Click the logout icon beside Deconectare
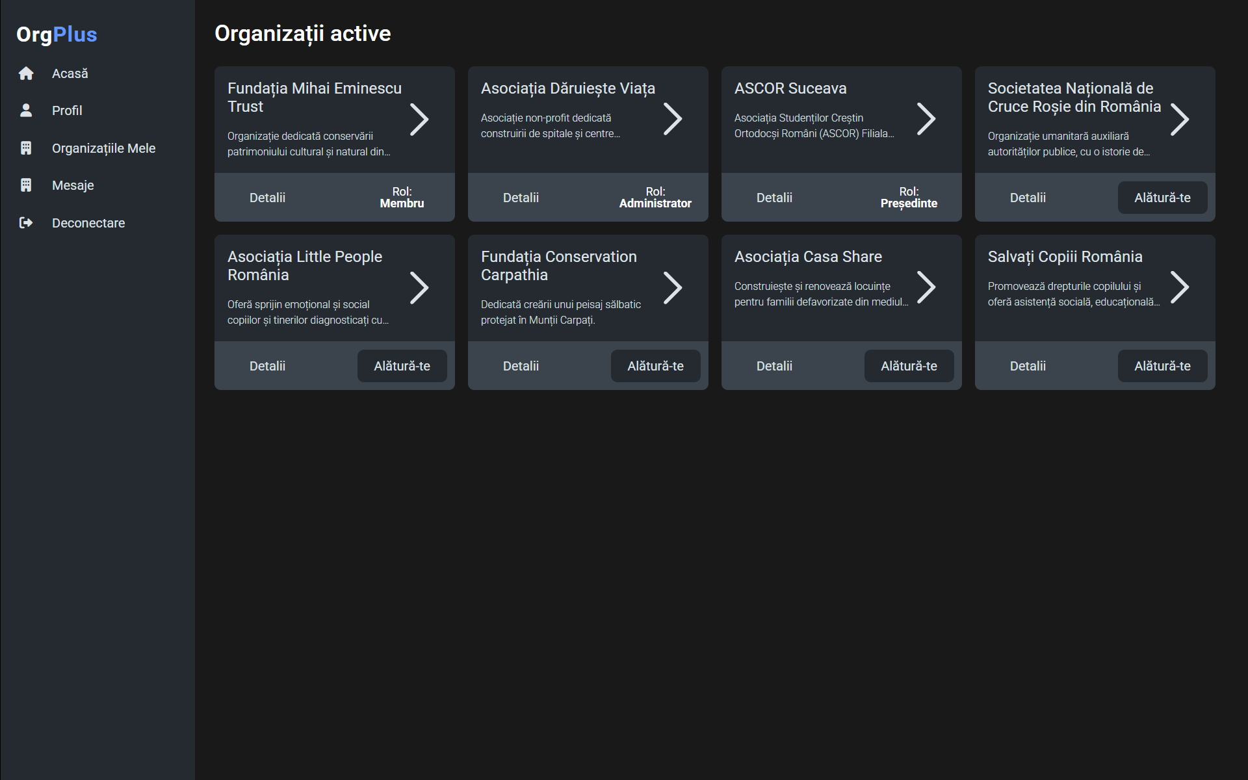 pyautogui.click(x=26, y=223)
